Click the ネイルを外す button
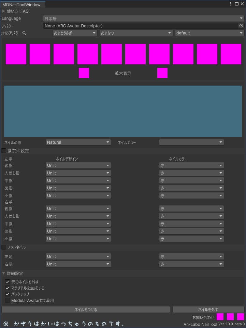The image size is (246, 328). (208, 310)
